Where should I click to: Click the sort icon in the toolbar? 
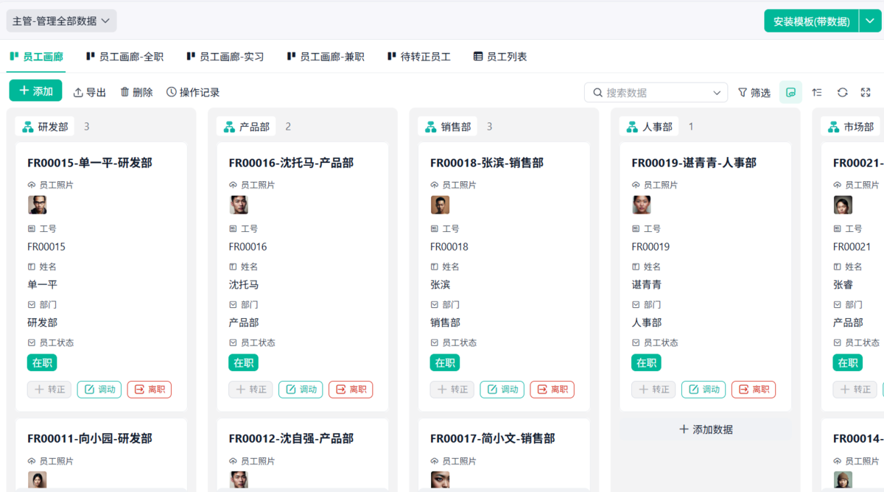(816, 92)
